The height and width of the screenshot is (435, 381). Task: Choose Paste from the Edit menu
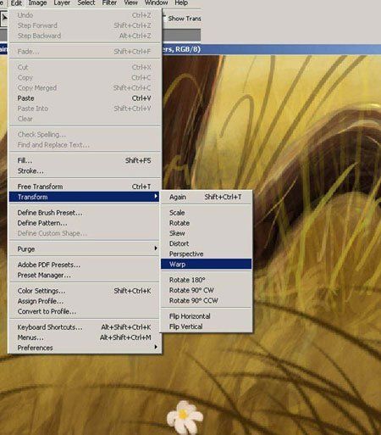click(x=84, y=98)
